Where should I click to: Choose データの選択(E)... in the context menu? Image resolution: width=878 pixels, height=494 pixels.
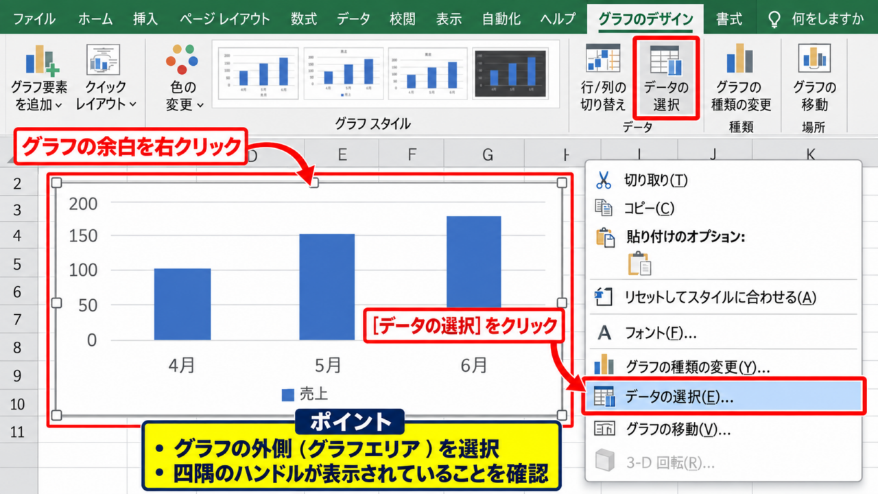click(724, 397)
